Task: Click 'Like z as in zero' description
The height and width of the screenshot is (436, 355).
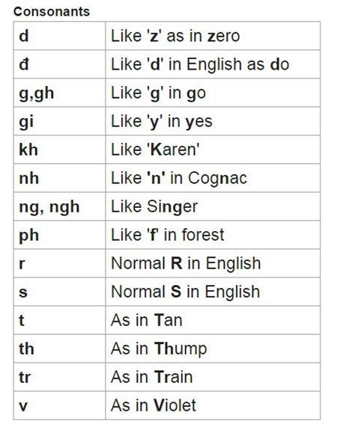Action: pos(175,36)
